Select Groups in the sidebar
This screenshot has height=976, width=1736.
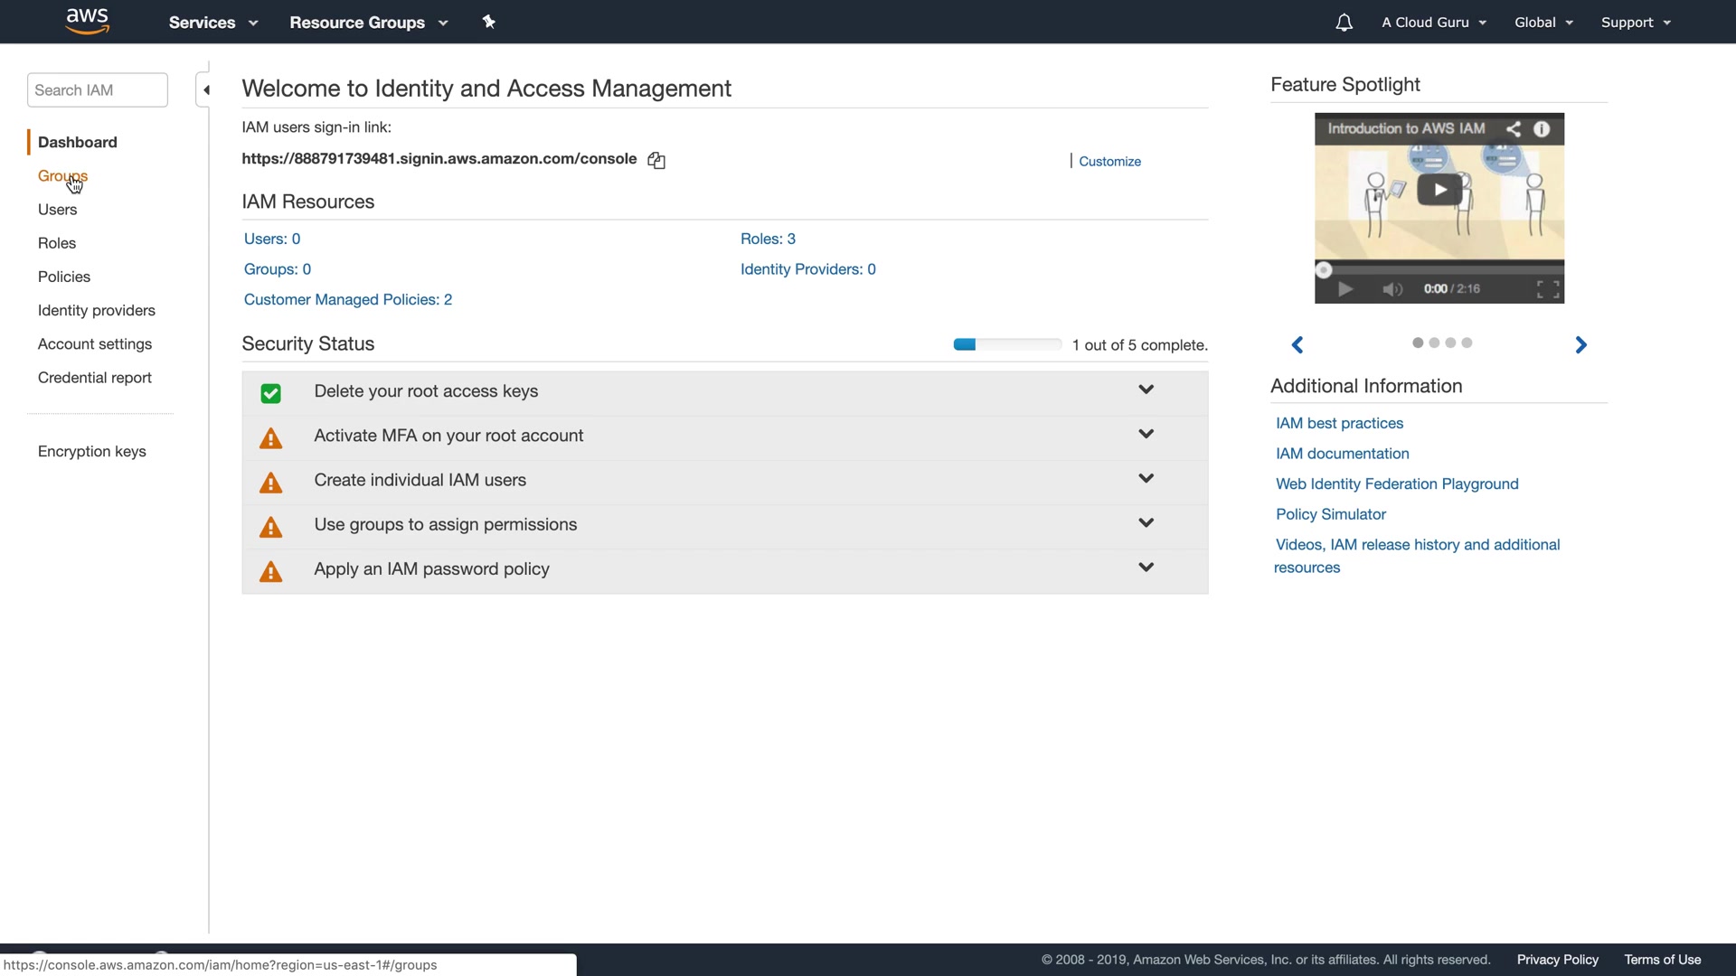point(62,175)
